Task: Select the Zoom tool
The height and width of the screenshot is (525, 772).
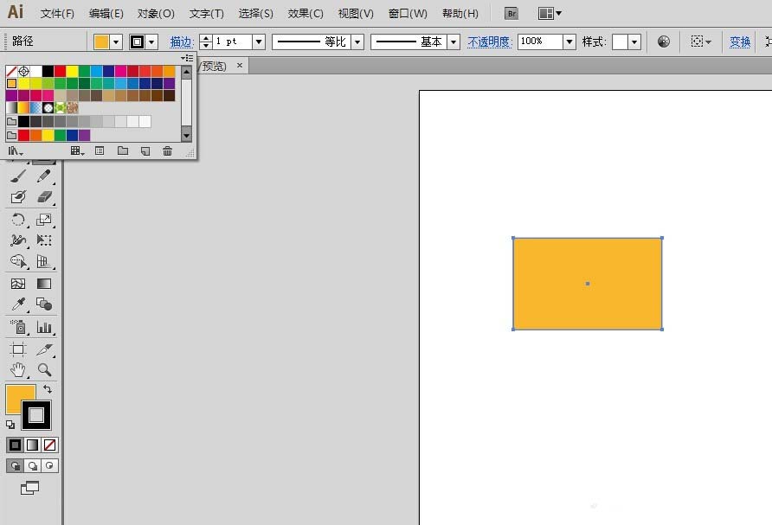Action: [x=44, y=369]
